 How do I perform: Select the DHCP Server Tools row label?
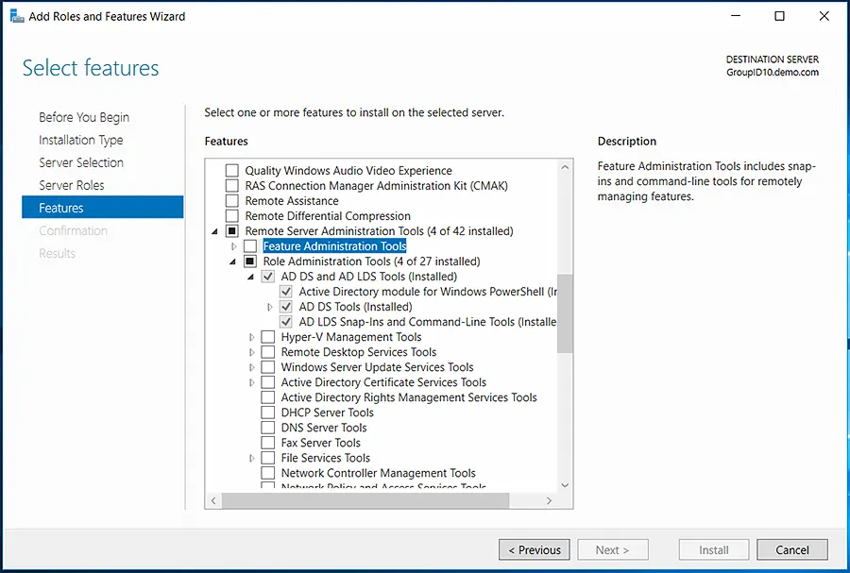tap(328, 413)
